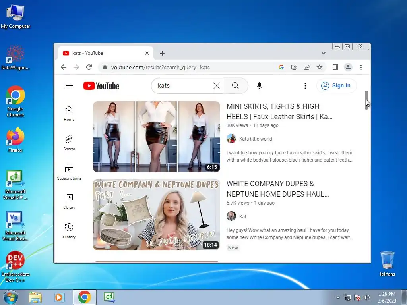
Task: Open YouTube settings three-dot menu
Action: point(305,86)
